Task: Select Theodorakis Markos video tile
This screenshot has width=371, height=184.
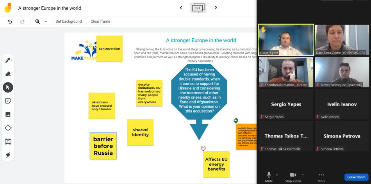Action: pyautogui.click(x=286, y=72)
